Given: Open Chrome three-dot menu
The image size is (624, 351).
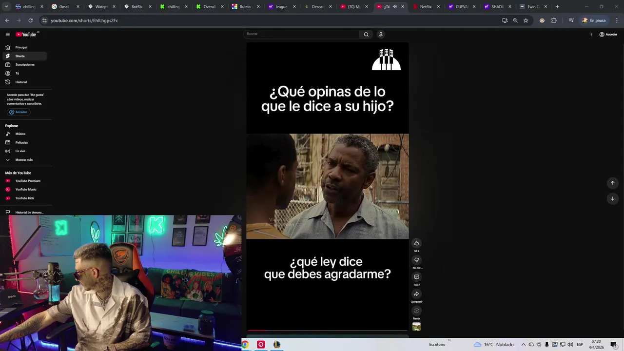Looking at the screenshot, I should coord(617,20).
